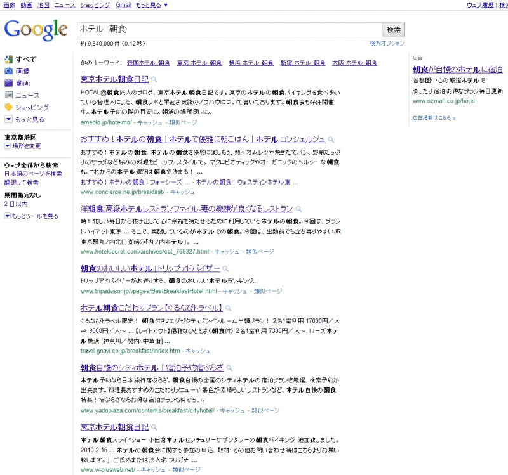Open the 検索オプション link
Viewport: 508px width, 475px height.
click(387, 43)
